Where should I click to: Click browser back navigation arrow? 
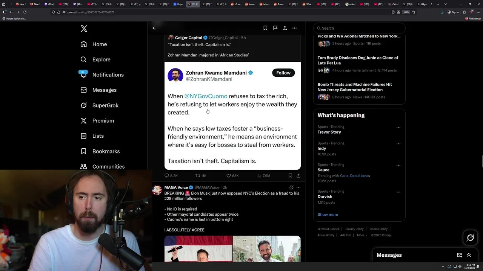coord(11,12)
